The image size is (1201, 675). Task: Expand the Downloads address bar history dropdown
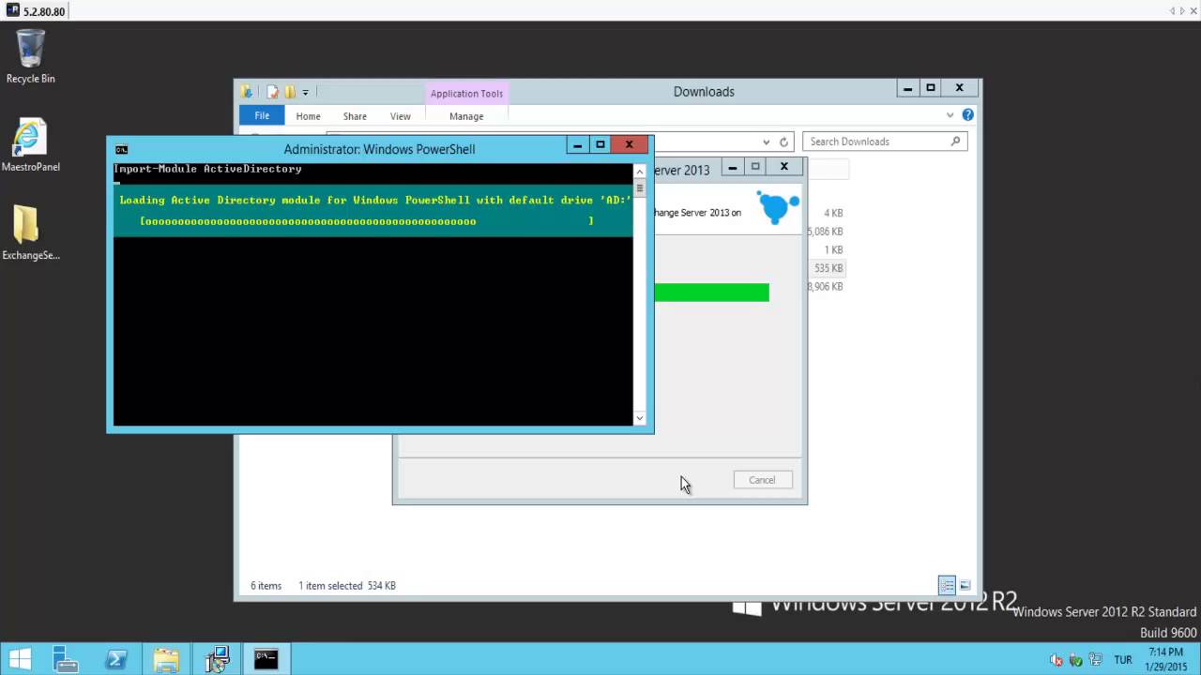tap(767, 142)
